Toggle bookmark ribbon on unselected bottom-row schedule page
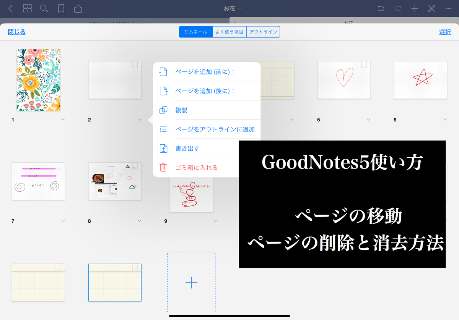Viewport: 459px width, 320px height. (x=58, y=267)
